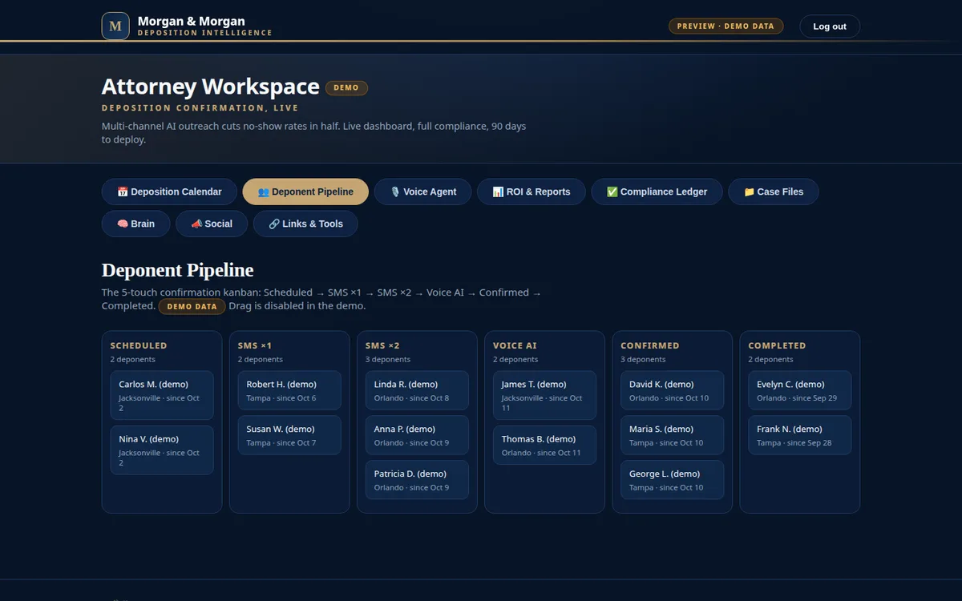Viewport: 962px width, 601px height.
Task: Open the James T. (demo) card
Action: click(x=544, y=395)
